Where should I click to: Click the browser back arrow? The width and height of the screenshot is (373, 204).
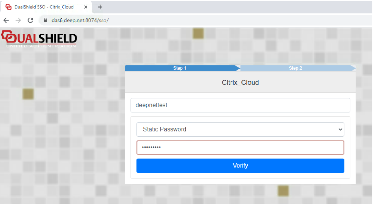(6, 20)
